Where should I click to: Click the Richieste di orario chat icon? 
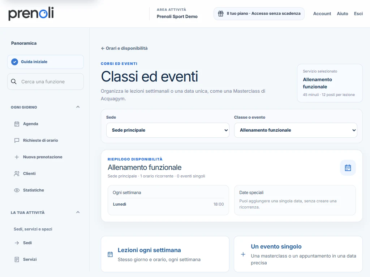coord(17,140)
